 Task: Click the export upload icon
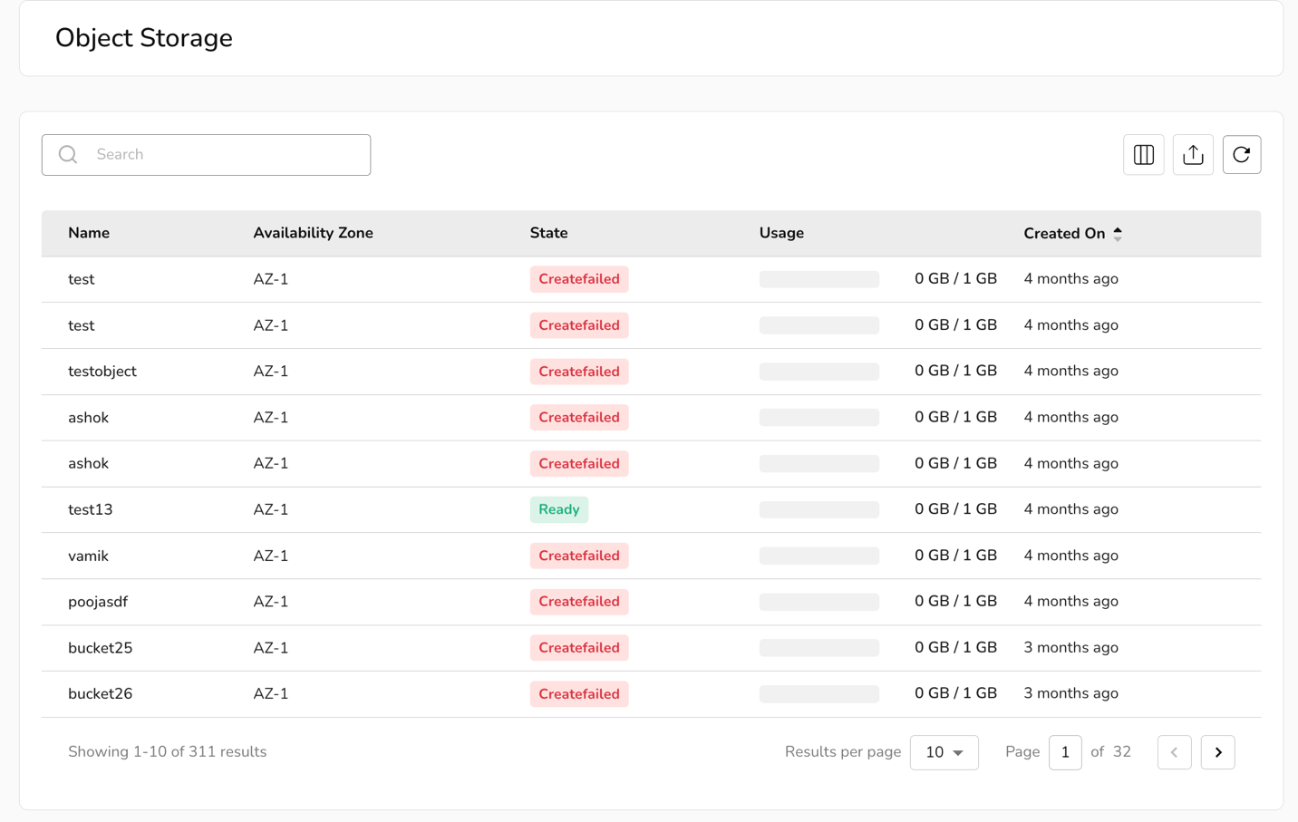pos(1193,155)
